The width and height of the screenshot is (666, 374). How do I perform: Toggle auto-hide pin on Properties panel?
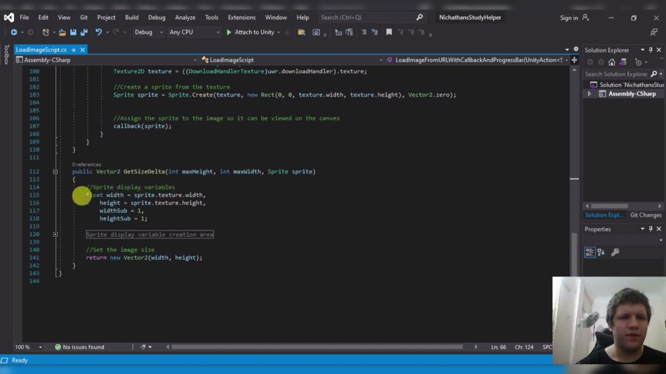coord(650,229)
